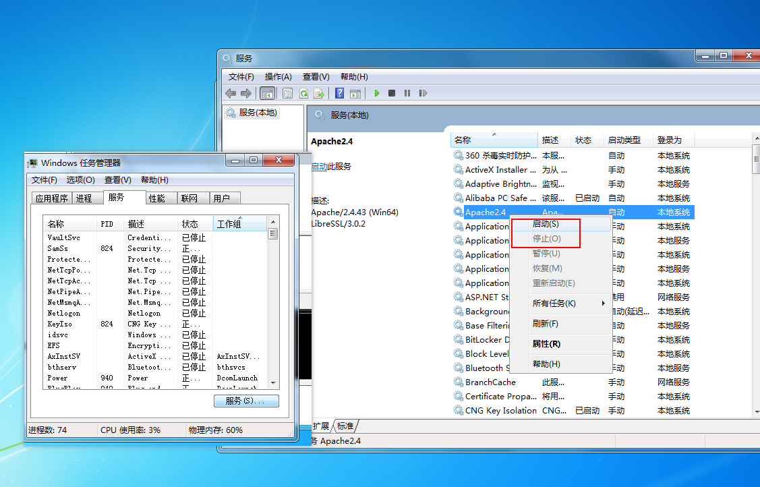Click the gear icon beside Alibaba PC Safe

[x=458, y=198]
